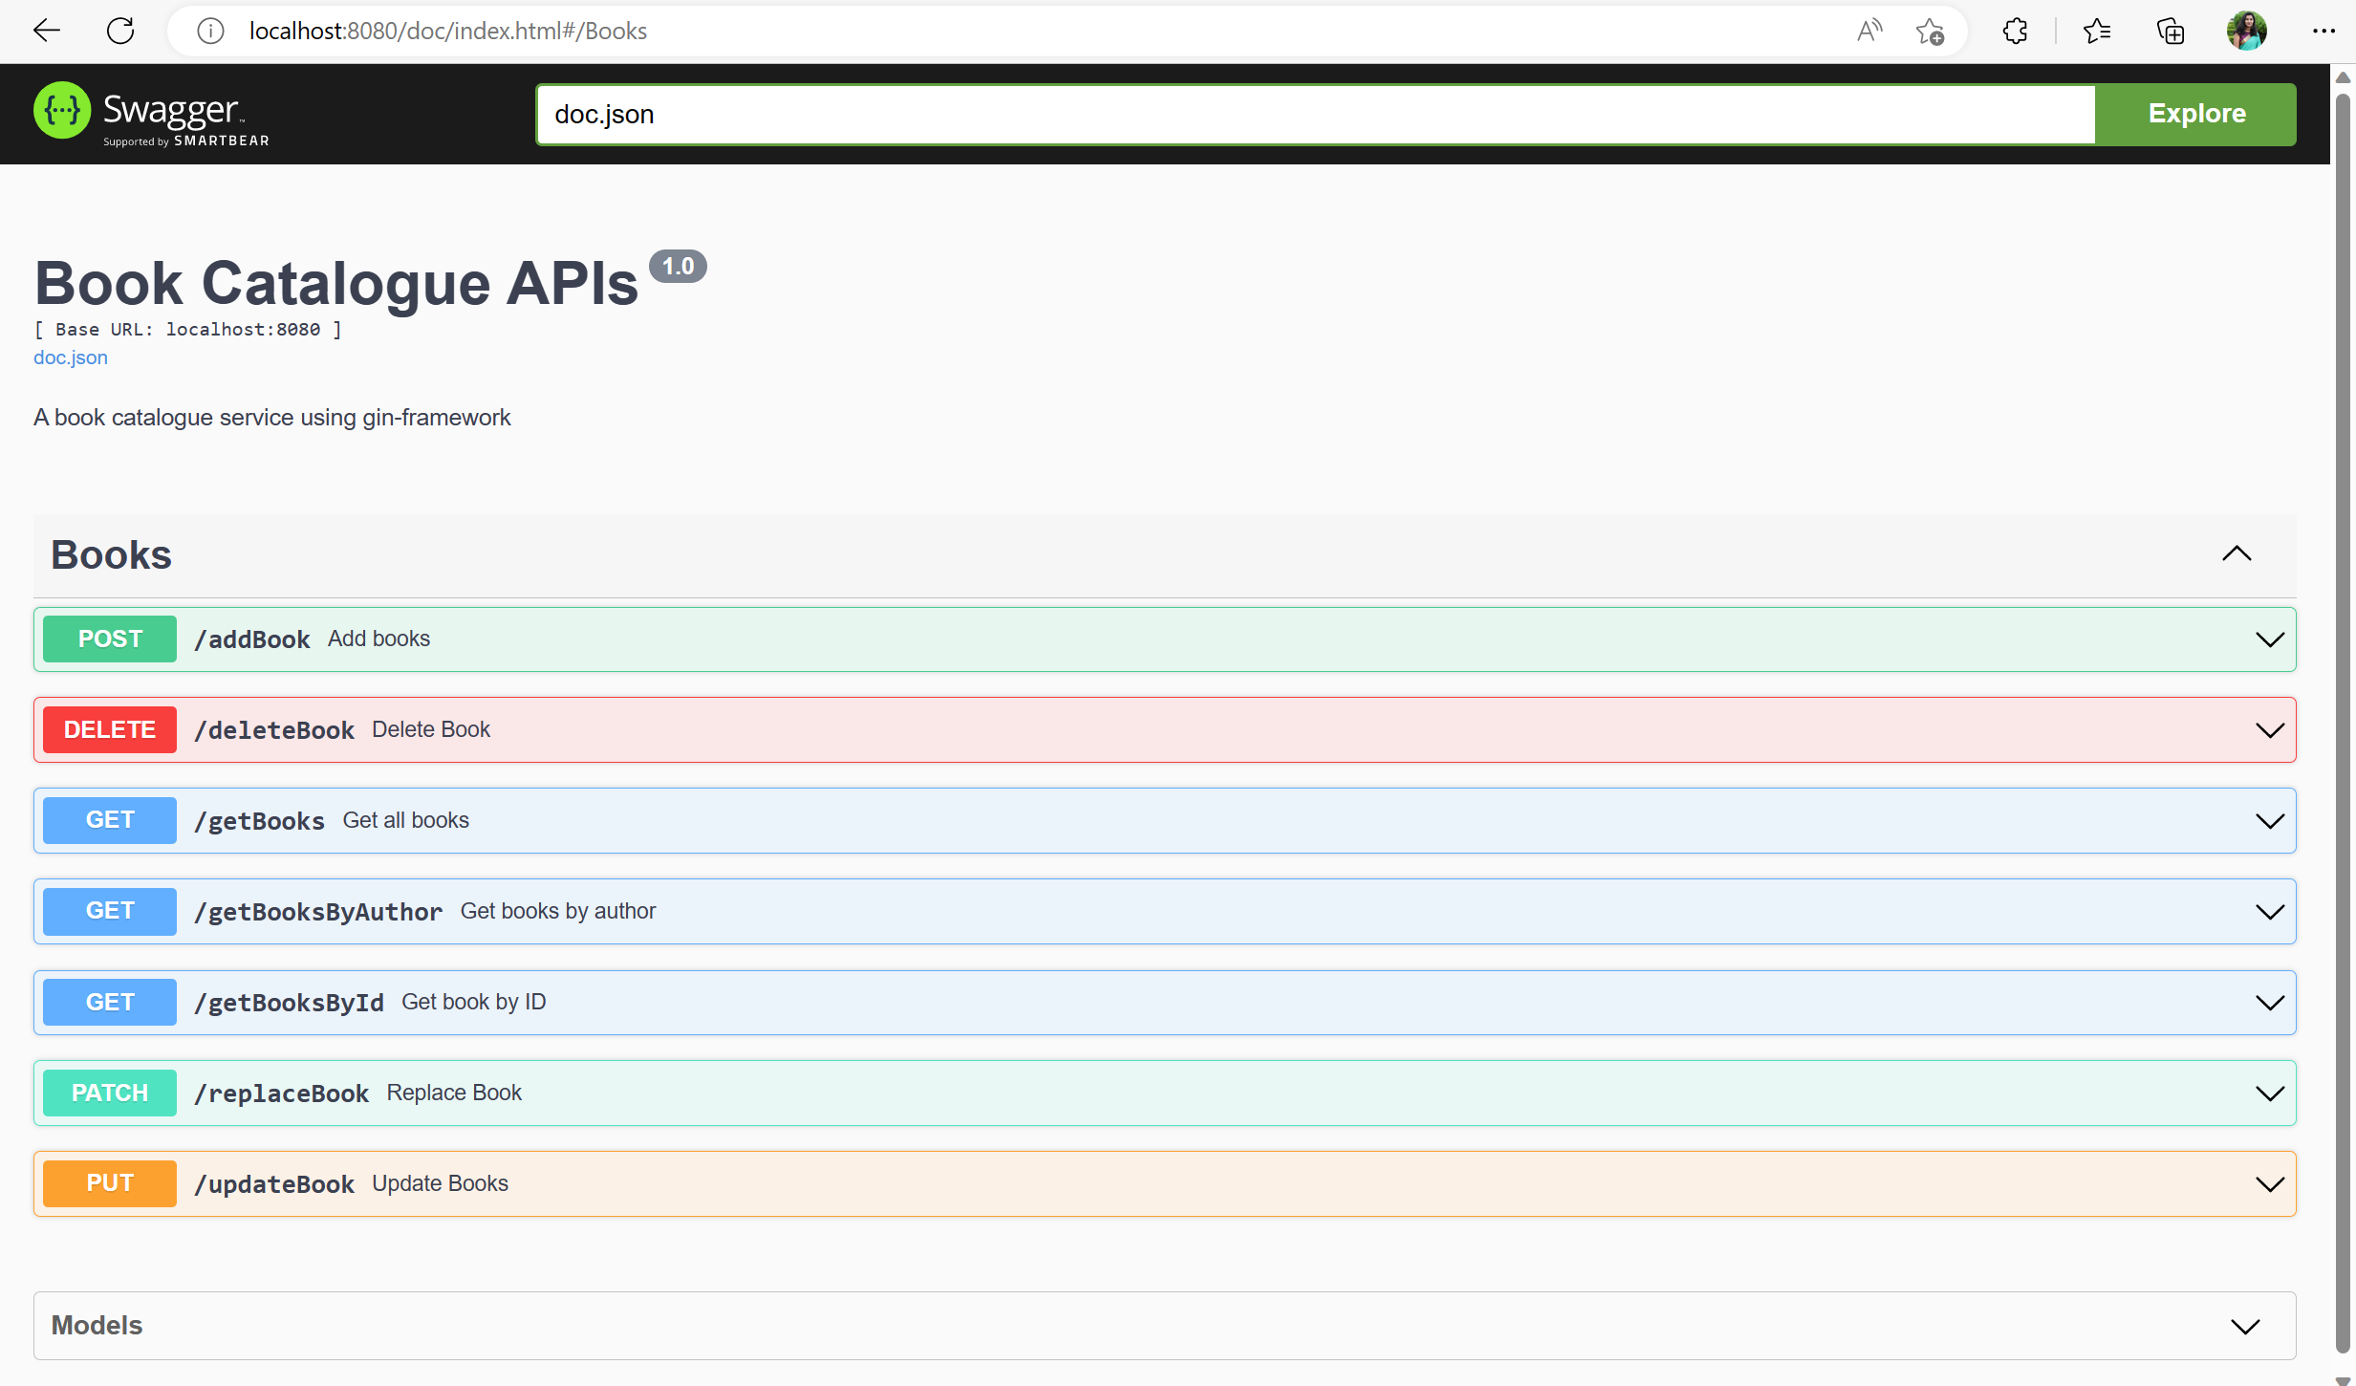2356x1386 pixels.
Task: Open site information icon in address bar
Action: tap(210, 31)
